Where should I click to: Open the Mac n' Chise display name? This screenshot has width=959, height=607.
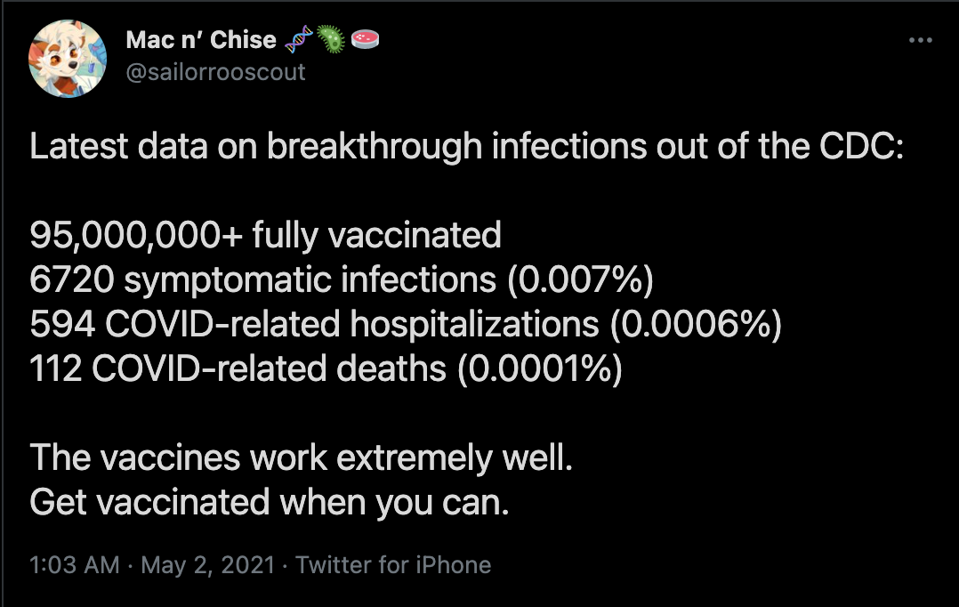tap(201, 40)
